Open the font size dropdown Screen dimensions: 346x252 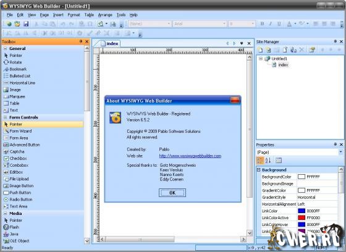click(x=253, y=23)
